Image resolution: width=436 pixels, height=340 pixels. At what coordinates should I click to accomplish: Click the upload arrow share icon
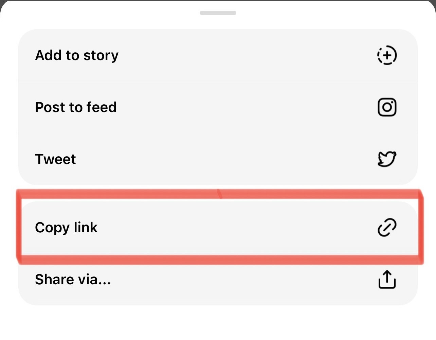click(387, 280)
